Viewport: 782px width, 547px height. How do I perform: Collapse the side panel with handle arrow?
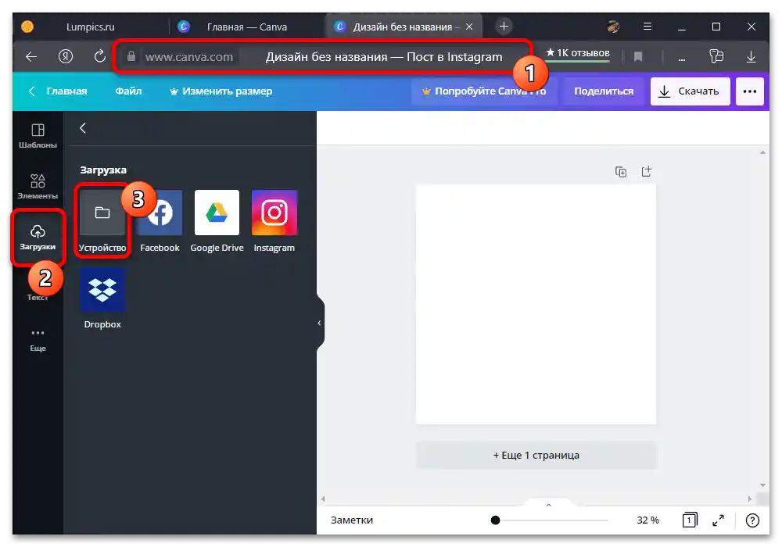point(319,323)
